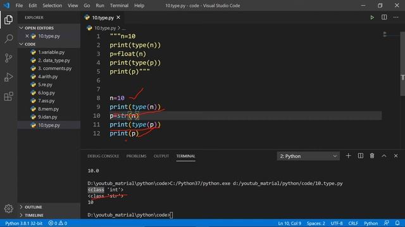This screenshot has width=405, height=227.
Task: Open the Search view in activity bar
Action: click(x=8, y=39)
